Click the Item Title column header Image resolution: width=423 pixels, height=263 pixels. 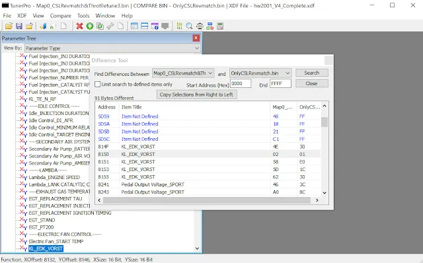(194, 107)
